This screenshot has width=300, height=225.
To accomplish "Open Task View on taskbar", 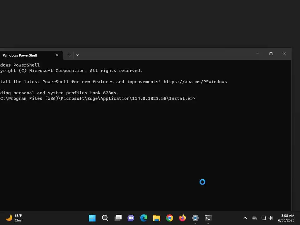I will (x=118, y=218).
